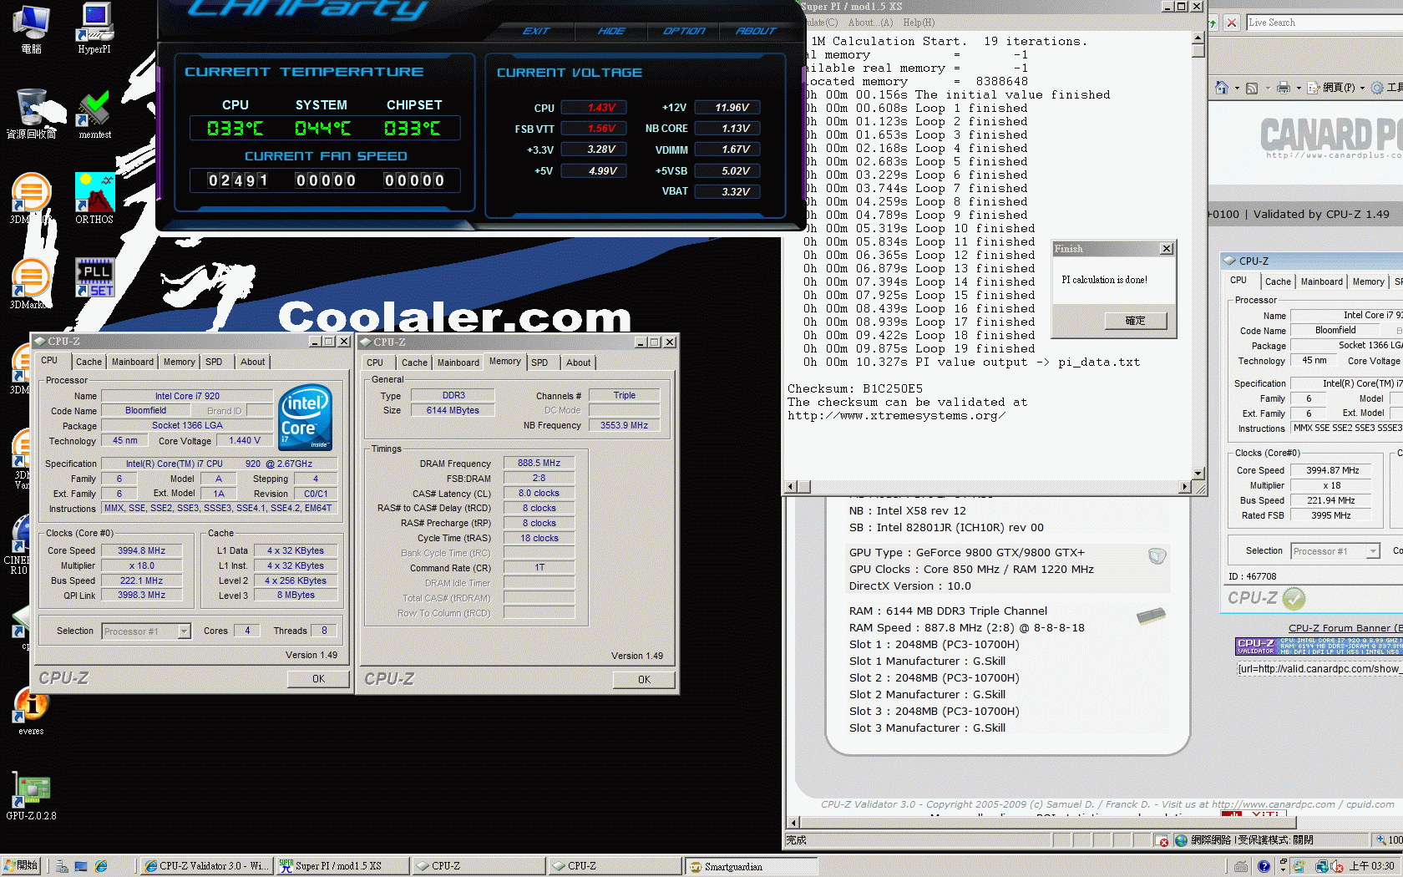Open the HyperPI desktop shortcut

(94, 28)
